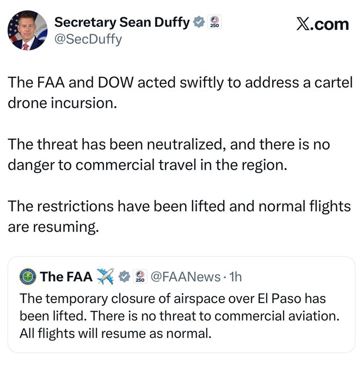Click Sean Duffy's profile picture
363x370 pixels.
28,30
